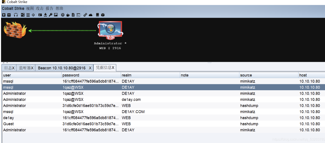Image resolution: width=325 pixels, height=143 pixels.
Task: Click the document Office macro icon
Action: (73, 15)
